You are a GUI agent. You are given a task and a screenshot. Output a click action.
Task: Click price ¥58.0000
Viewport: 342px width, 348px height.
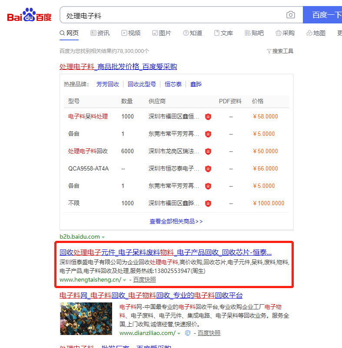click(266, 117)
